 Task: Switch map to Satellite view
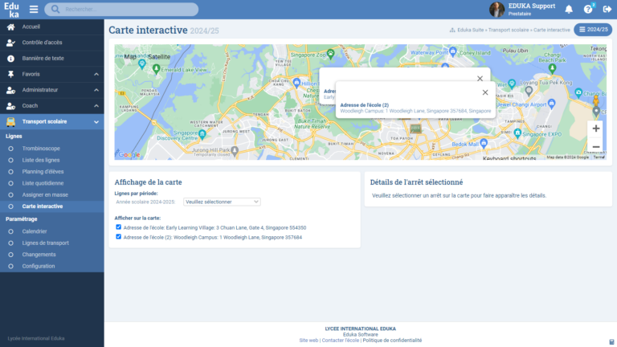point(159,57)
